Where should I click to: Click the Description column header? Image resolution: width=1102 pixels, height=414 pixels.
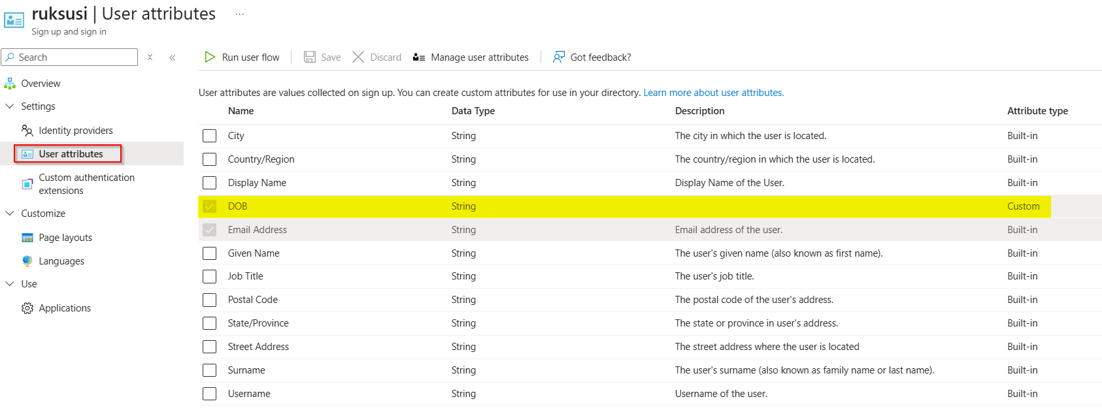pyautogui.click(x=699, y=111)
